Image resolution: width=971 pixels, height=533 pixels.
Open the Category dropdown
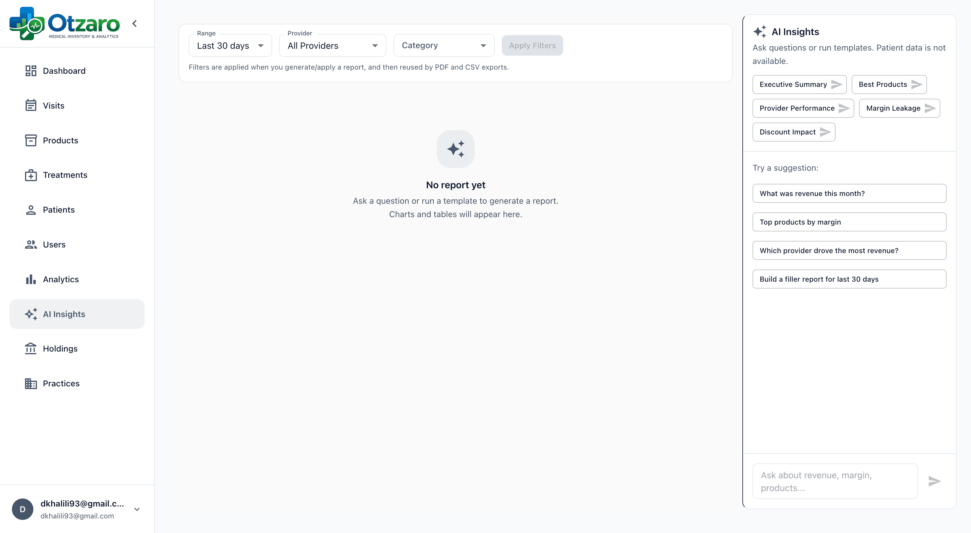[x=443, y=45]
